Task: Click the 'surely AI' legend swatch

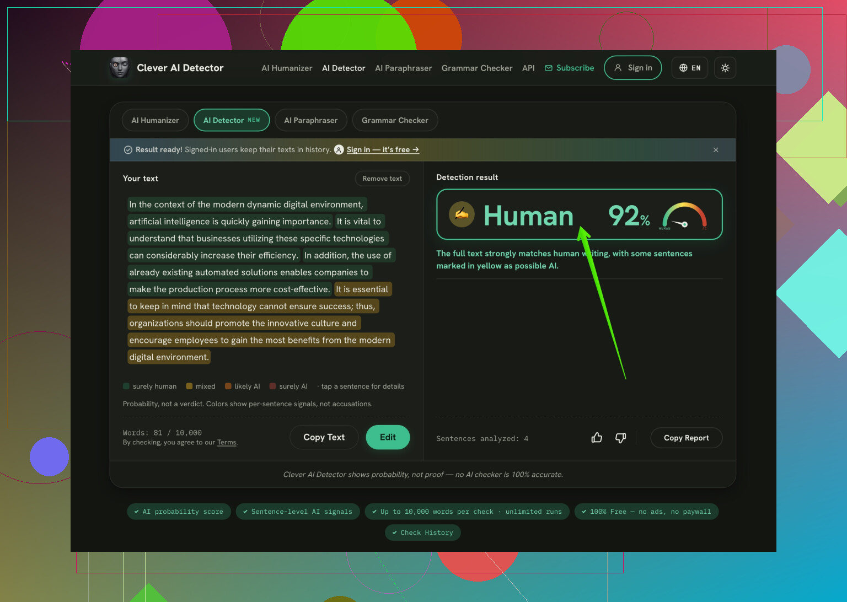Action: click(x=272, y=386)
